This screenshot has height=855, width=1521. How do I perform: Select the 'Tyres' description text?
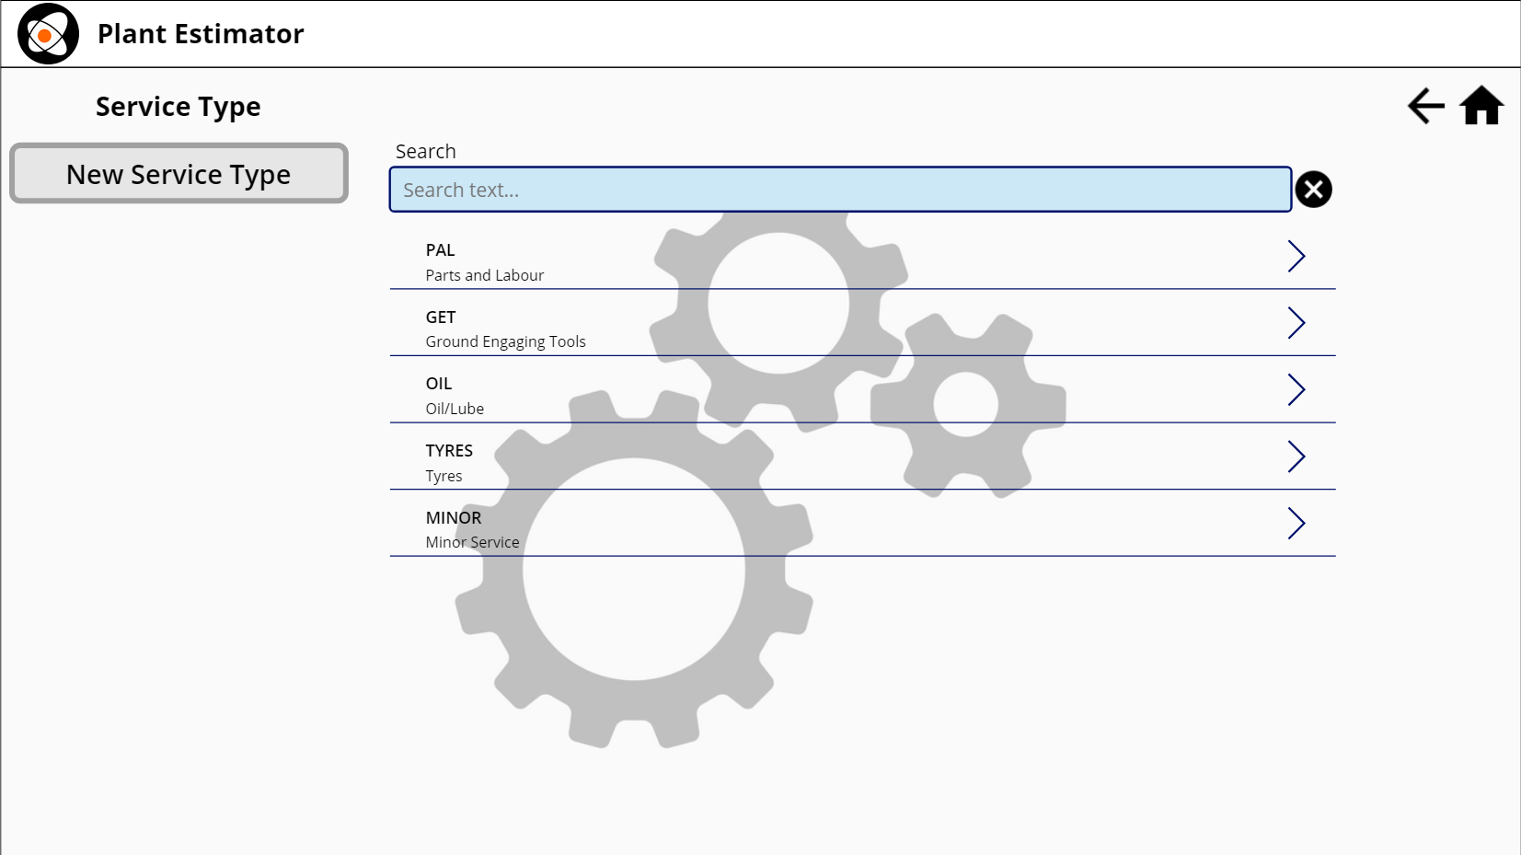[444, 476]
